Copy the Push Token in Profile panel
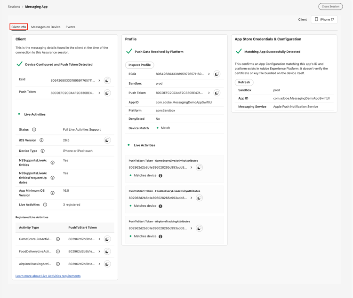Screen dimensions: 353x298 (217, 93)
